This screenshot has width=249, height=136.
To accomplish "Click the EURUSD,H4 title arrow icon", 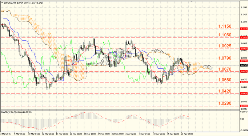I will point(2,3).
